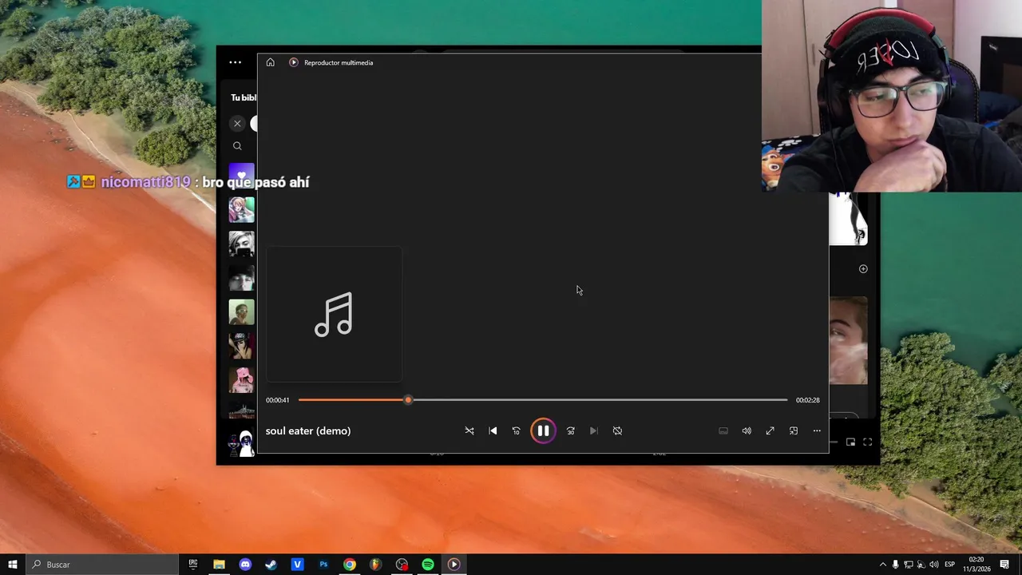Screen dimensions: 1022x575
Task: Click the 'soul eater (demo)' track title
Action: [308, 430]
